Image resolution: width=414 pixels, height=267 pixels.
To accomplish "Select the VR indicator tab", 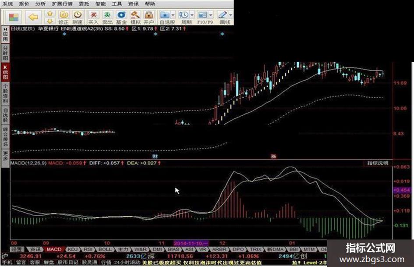I will pyautogui.click(x=202, y=249).
